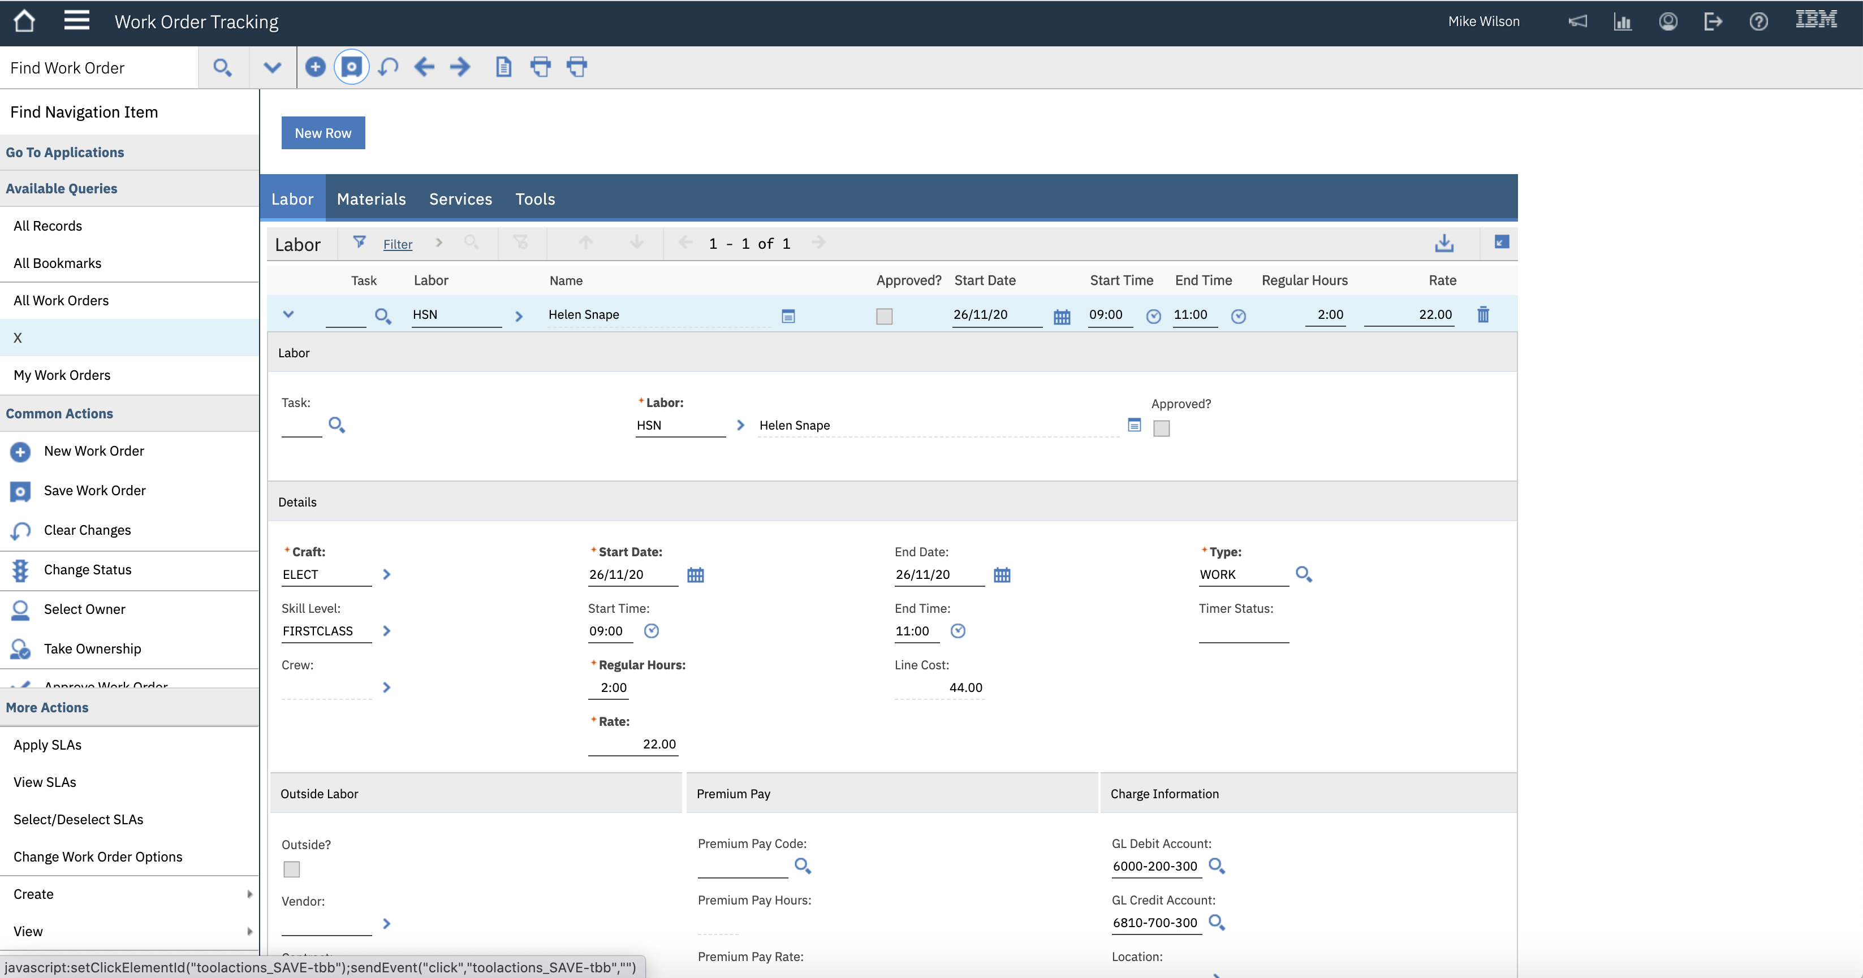The height and width of the screenshot is (978, 1863).
Task: Click the Rate input field in Details
Action: pos(633,745)
